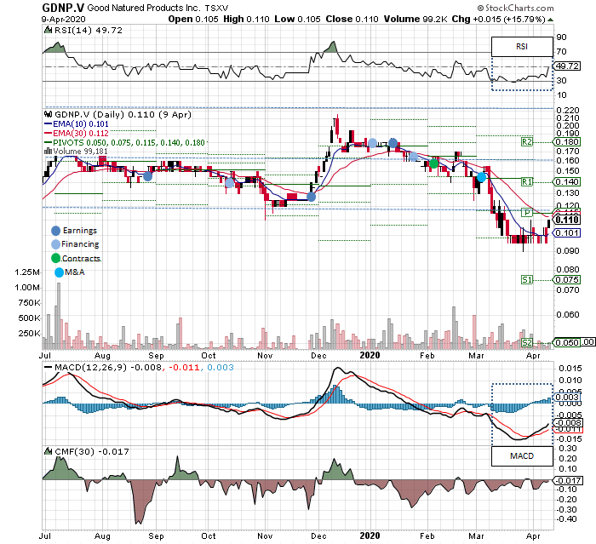The width and height of the screenshot is (596, 544).
Task: Click the -0.40 level on the CMF axis
Action: [567, 519]
